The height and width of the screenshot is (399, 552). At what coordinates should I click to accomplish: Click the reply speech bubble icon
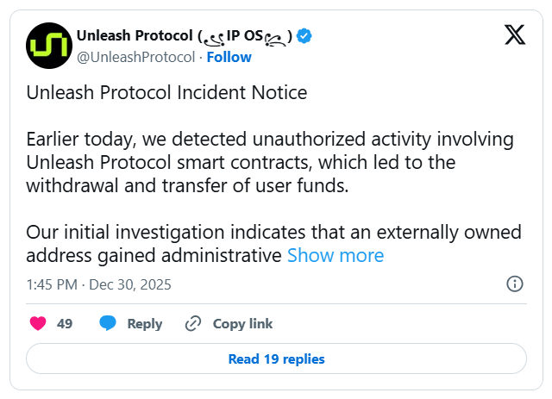[108, 324]
